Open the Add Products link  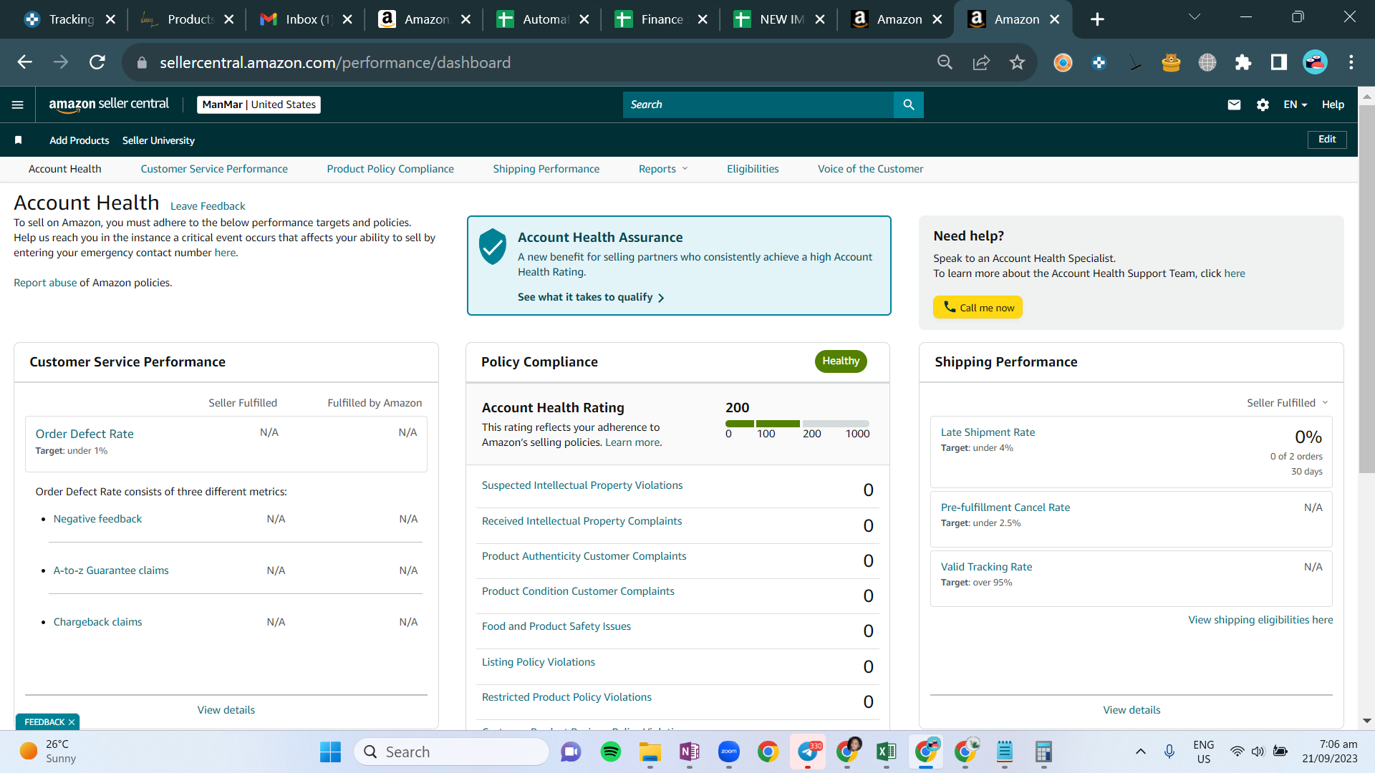79,140
